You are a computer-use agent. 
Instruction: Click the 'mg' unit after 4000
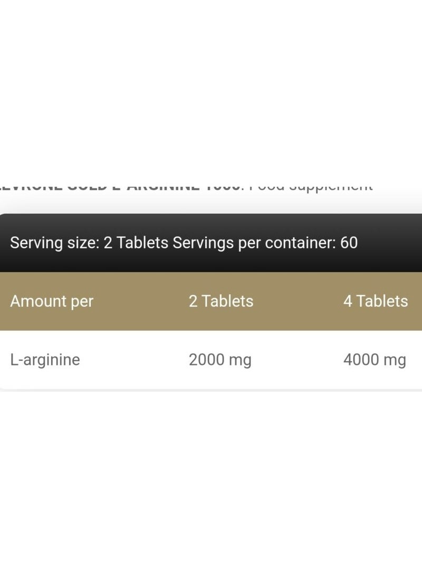[x=395, y=361]
